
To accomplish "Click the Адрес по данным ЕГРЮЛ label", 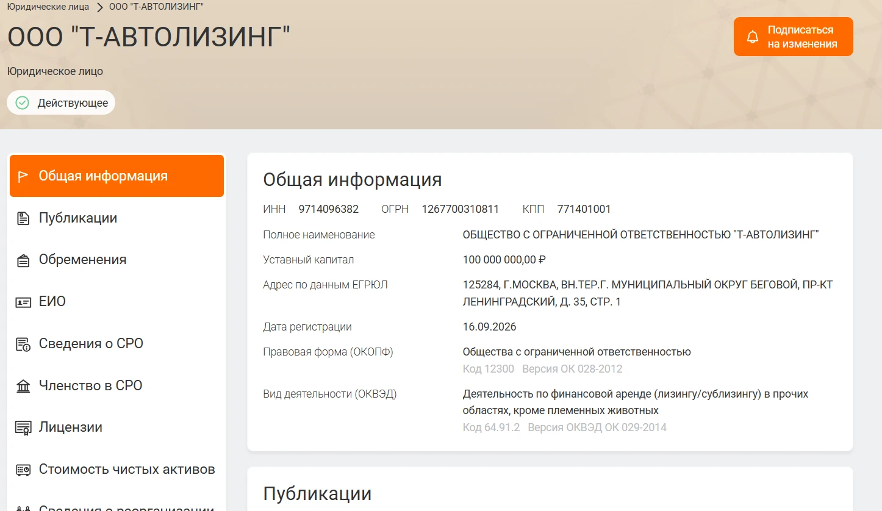I will point(326,285).
